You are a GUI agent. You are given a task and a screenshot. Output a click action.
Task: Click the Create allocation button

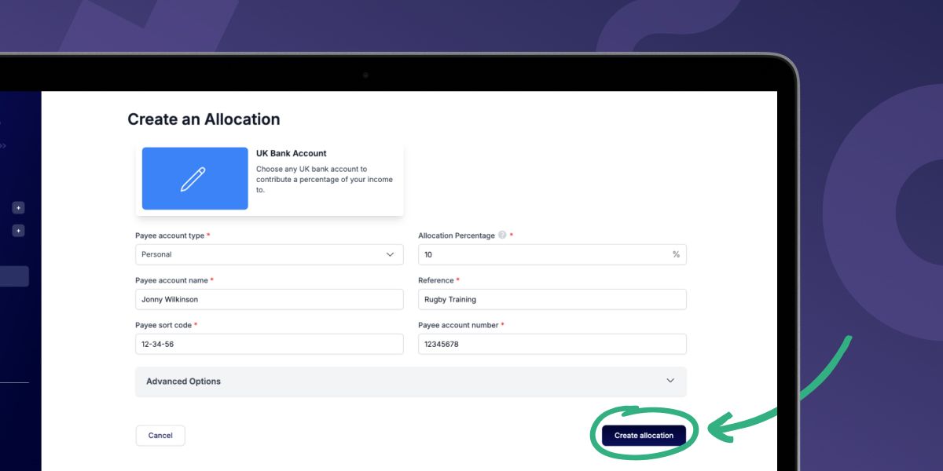(643, 435)
